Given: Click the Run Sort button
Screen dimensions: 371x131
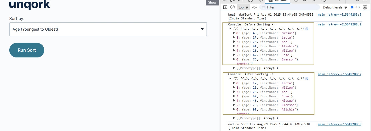Looking at the screenshot, I should click(27, 50).
